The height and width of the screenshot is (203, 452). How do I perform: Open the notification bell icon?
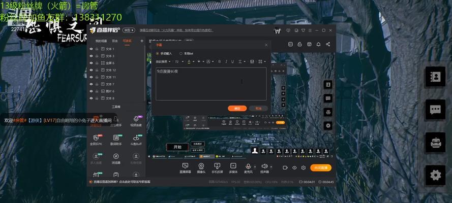(x=318, y=44)
